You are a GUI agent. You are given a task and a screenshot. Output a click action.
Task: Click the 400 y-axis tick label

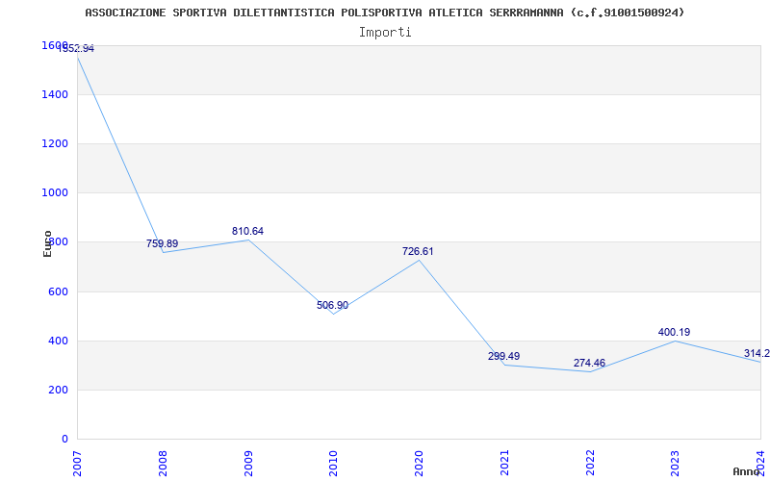[x=57, y=342]
